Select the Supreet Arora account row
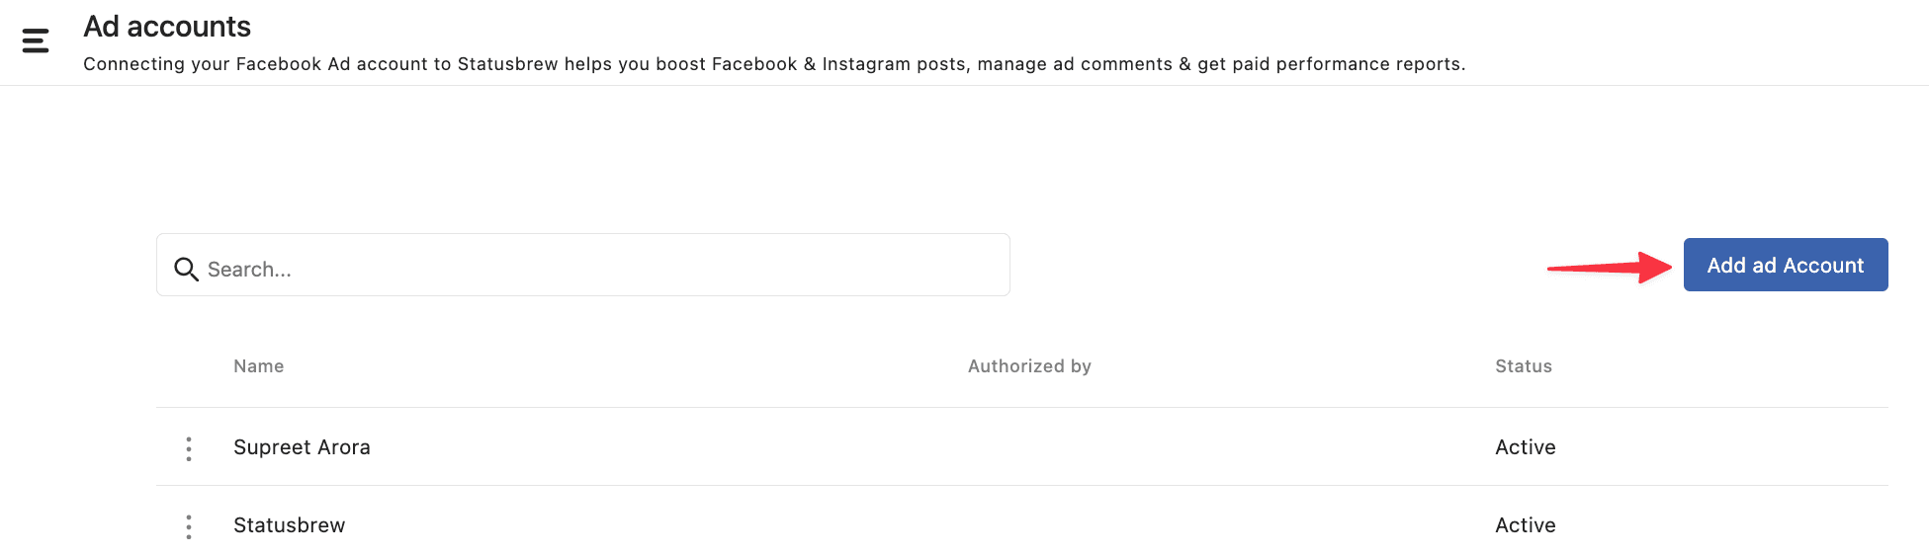Image resolution: width=1929 pixels, height=556 pixels. tap(1021, 446)
